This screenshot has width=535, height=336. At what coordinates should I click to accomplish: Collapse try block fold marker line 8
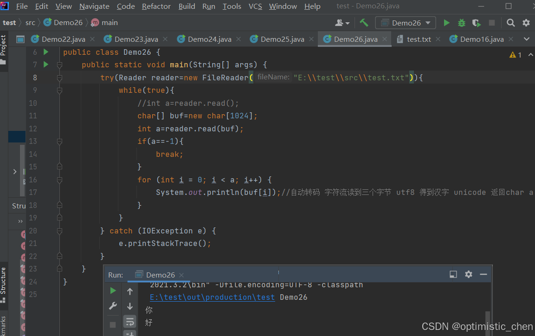coord(59,78)
